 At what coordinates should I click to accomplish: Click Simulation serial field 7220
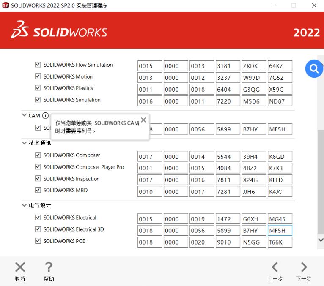228,101
